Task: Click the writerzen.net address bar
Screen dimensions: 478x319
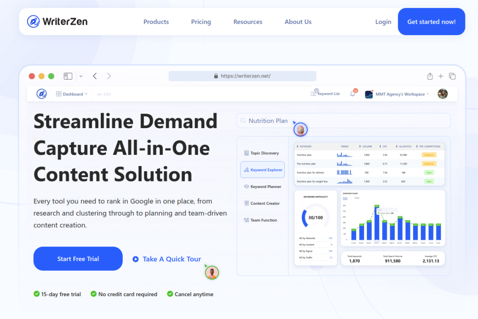Action: [x=242, y=76]
